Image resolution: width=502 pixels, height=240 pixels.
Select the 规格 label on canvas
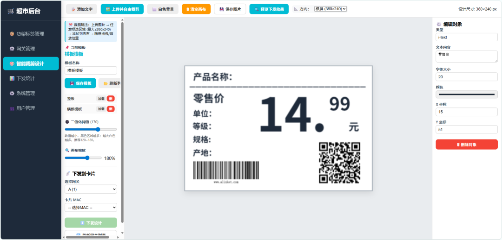pyautogui.click(x=202, y=140)
